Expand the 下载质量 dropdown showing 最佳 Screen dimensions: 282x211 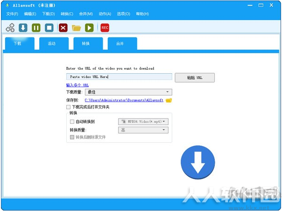128,92
